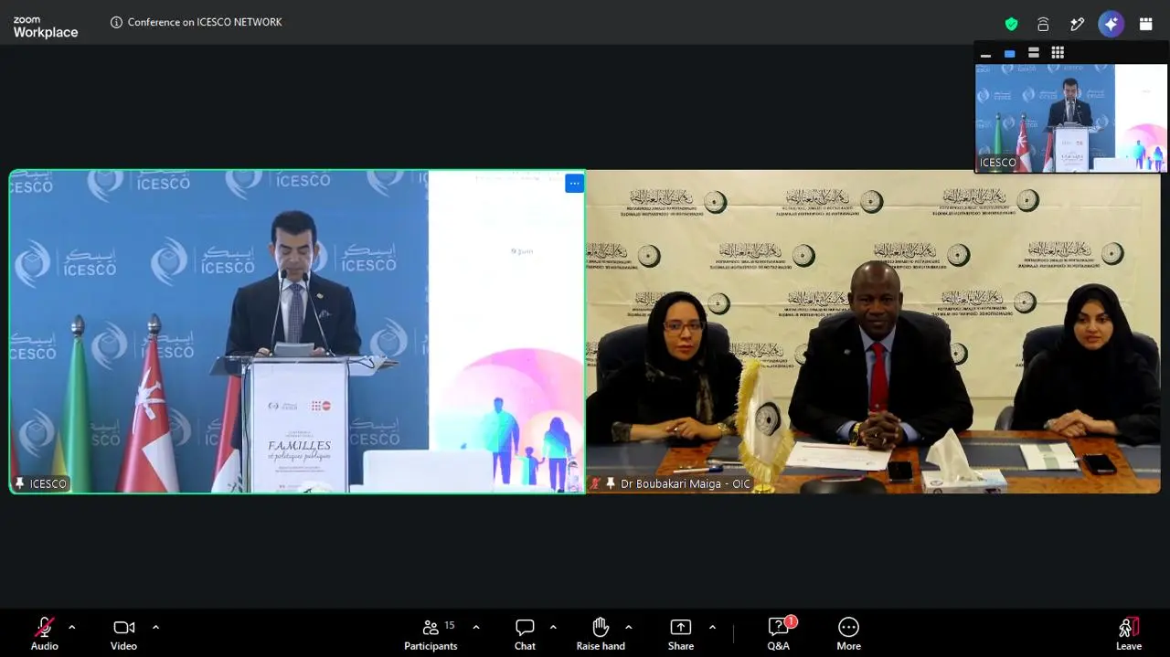Click muted mic icon on Dr Boubakari tile

click(596, 483)
